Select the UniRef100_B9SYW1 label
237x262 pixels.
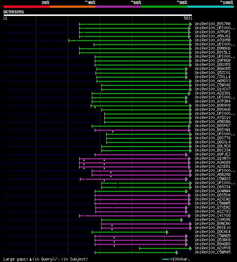coord(213,130)
